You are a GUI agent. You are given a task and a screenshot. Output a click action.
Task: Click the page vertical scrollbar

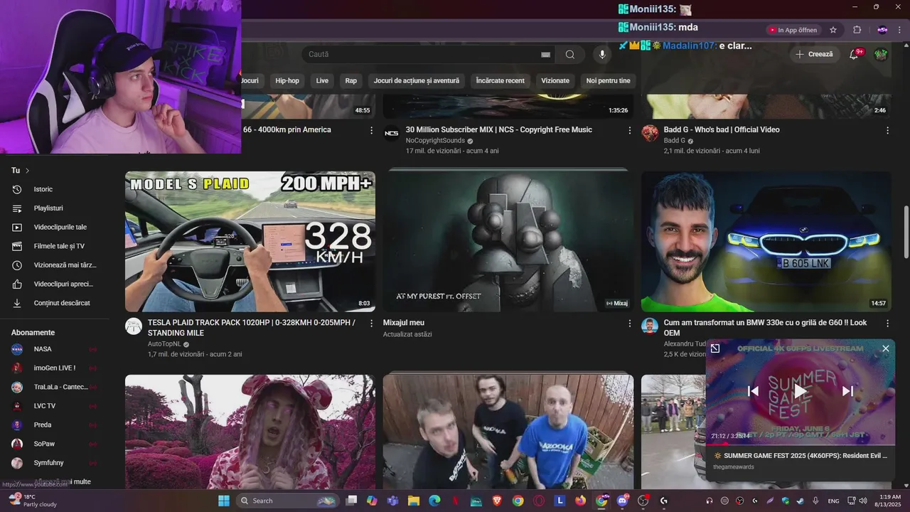click(906, 233)
